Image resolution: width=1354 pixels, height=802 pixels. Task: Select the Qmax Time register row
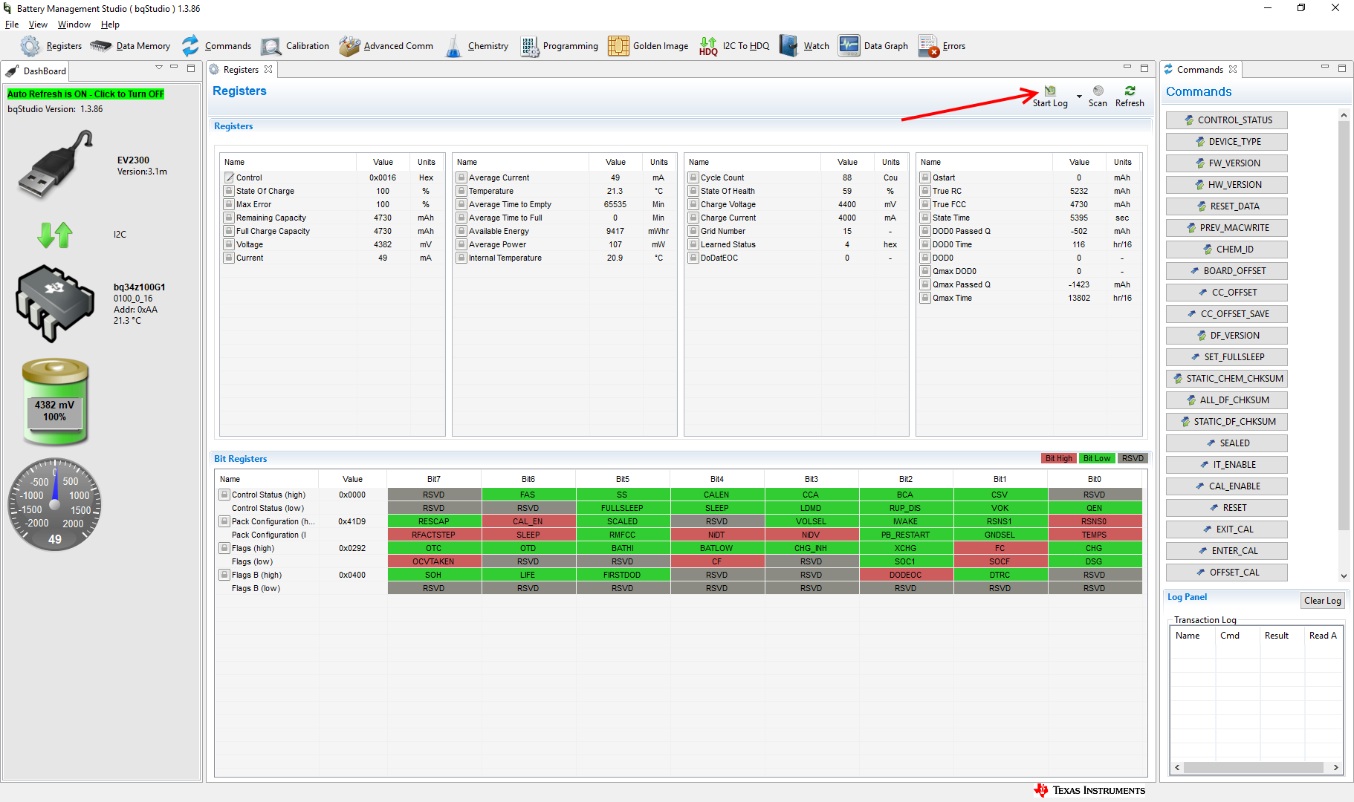pos(1029,298)
